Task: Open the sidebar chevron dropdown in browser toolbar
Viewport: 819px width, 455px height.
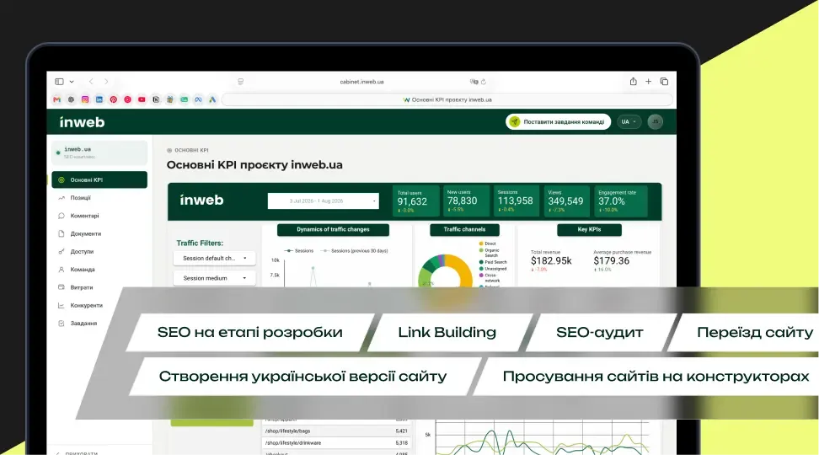Action: point(72,82)
